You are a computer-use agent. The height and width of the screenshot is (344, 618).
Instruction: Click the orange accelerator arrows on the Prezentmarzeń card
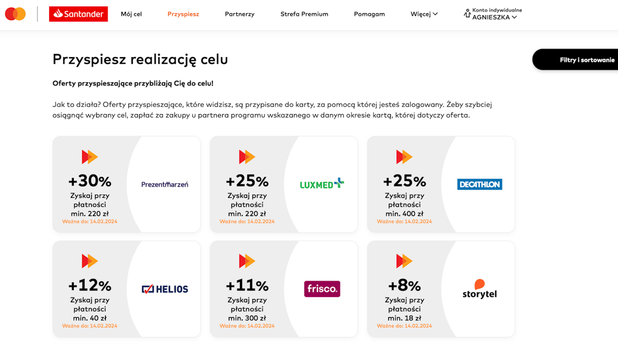coord(90,156)
